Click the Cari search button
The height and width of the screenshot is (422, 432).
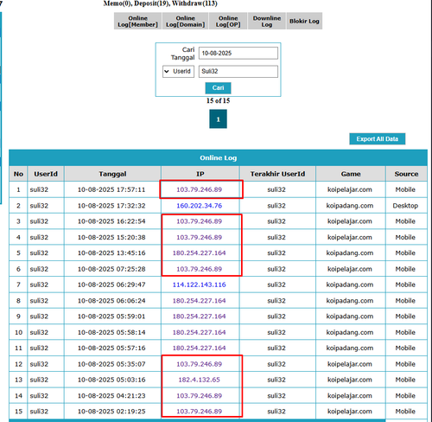point(218,88)
